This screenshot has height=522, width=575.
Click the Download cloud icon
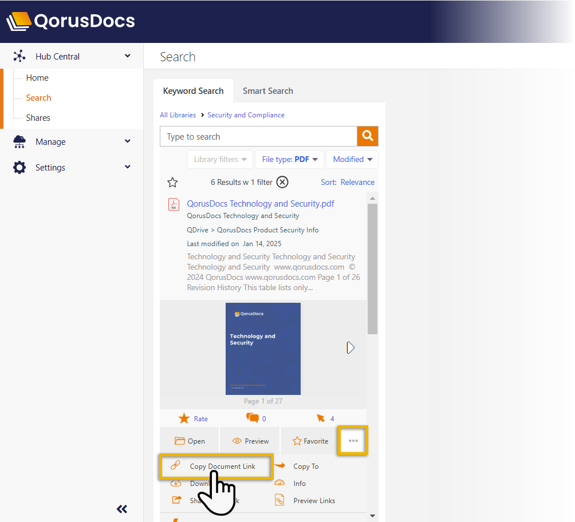click(x=176, y=484)
